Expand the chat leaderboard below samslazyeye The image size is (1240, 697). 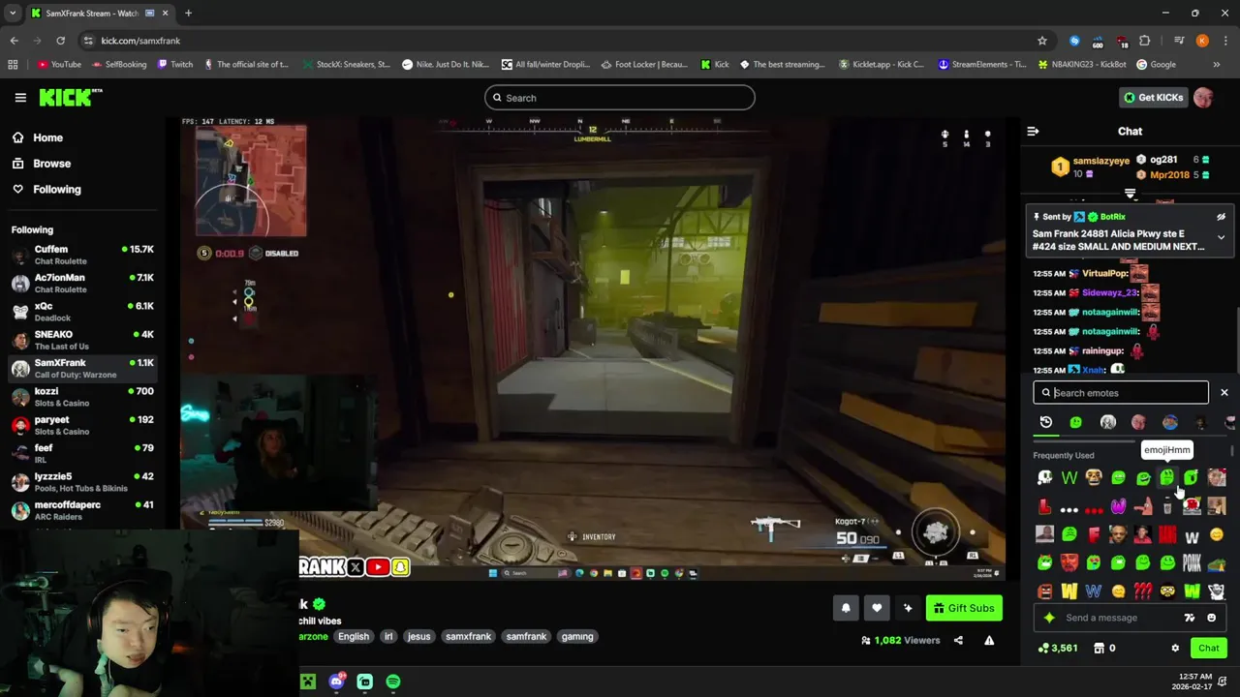(1130, 195)
